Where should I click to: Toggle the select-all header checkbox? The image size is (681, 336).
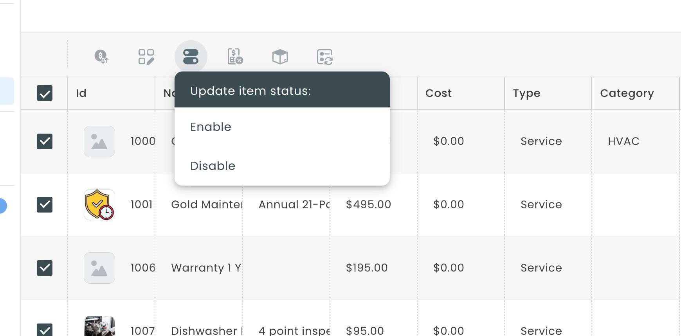click(45, 93)
